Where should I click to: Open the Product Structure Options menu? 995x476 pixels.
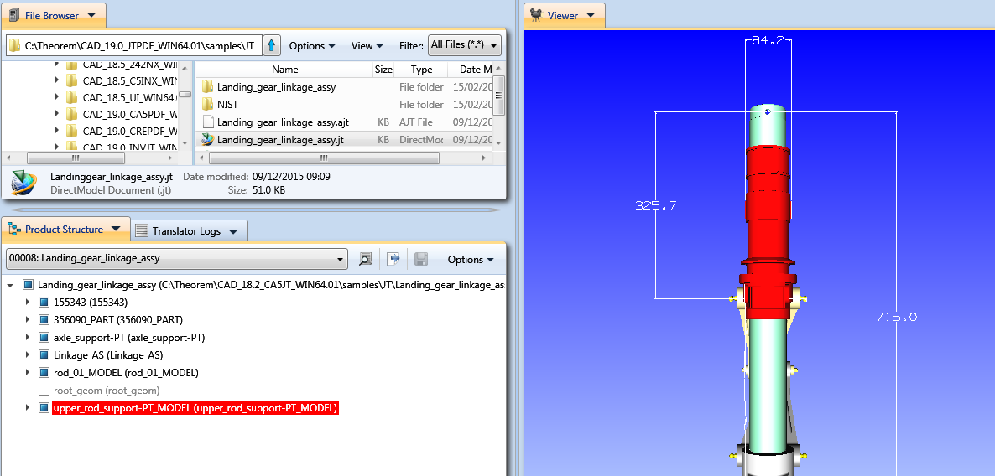click(x=470, y=259)
